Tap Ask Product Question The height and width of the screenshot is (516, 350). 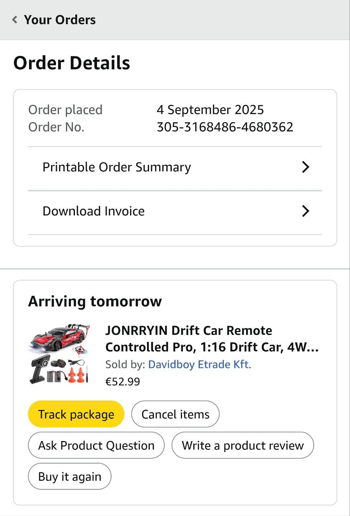point(96,445)
